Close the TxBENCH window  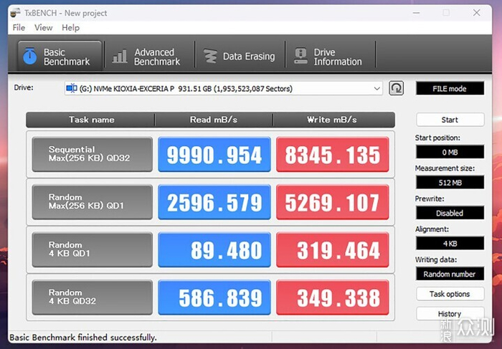pos(476,13)
